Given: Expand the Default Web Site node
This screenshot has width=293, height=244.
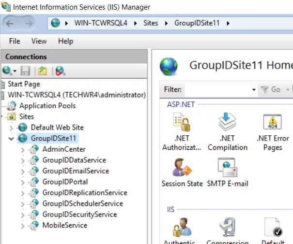Looking at the screenshot, I should tap(11, 128).
